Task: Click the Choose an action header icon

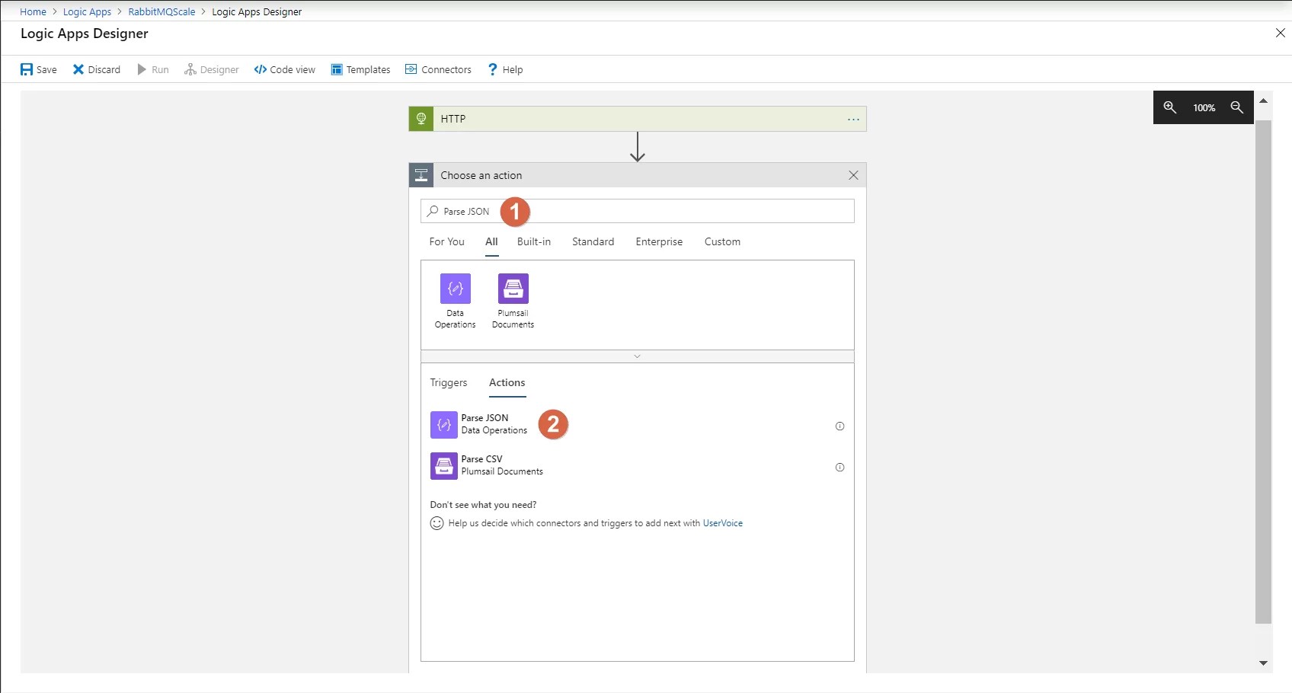Action: coord(421,175)
